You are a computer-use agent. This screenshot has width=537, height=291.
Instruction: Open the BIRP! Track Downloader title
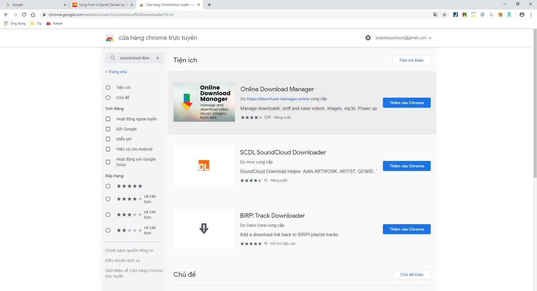tap(273, 215)
